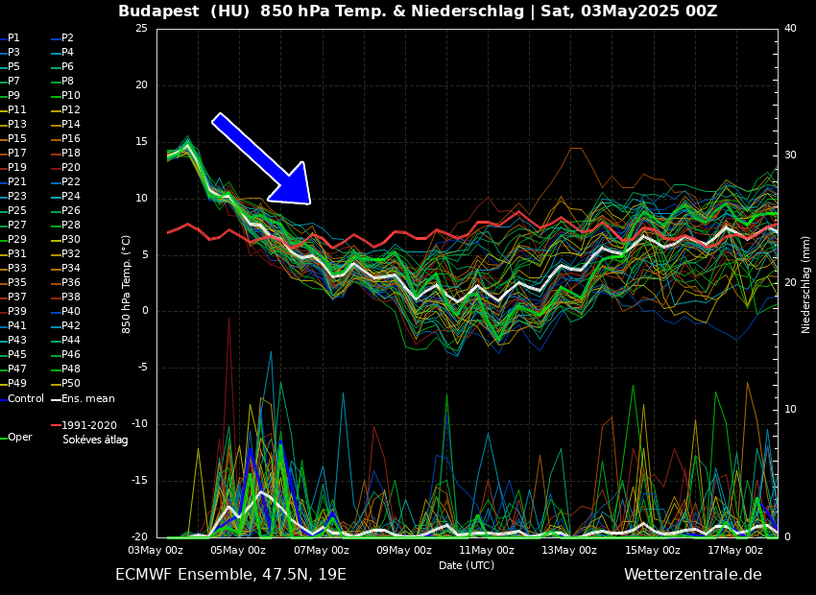Viewport: 816px width, 595px height.
Task: Click the Date (UTC) axis label
Action: coord(467,566)
